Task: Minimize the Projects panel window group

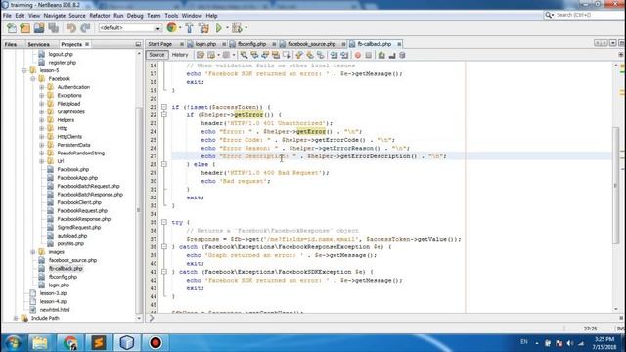Action: click(138, 44)
